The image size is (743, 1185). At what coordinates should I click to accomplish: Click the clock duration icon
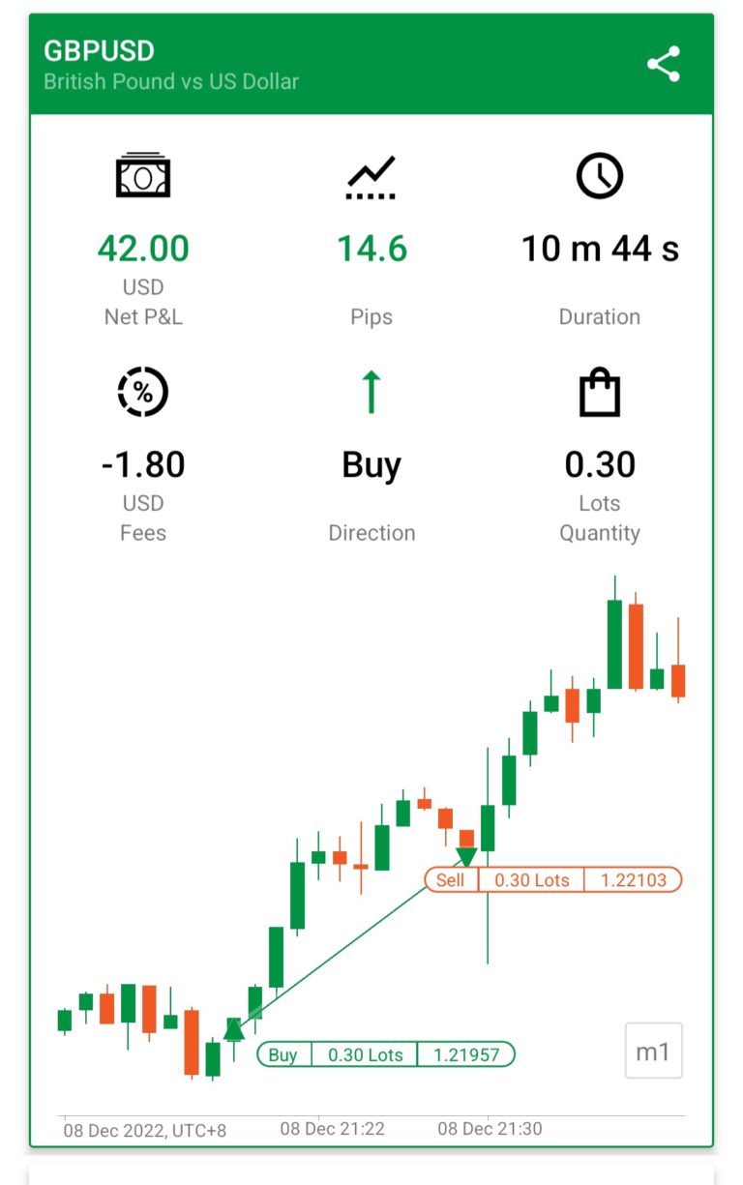pos(600,176)
